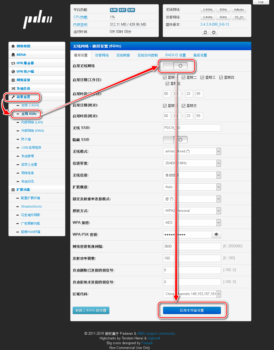Click the 内存空闲 link
This screenshot has width=274, height=350.
[x=81, y=24]
